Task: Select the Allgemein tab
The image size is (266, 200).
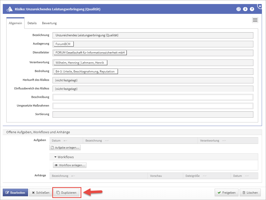Action: [x=15, y=23]
